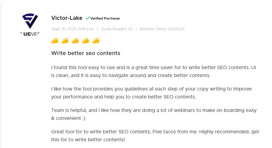Click the second taco rating icon
Image resolution: width=272 pixels, height=148 pixels.
[65, 41]
